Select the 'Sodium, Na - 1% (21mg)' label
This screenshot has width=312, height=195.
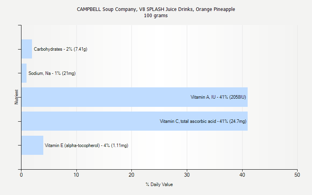[52, 73]
